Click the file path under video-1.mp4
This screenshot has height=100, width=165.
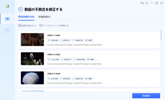(75, 45)
